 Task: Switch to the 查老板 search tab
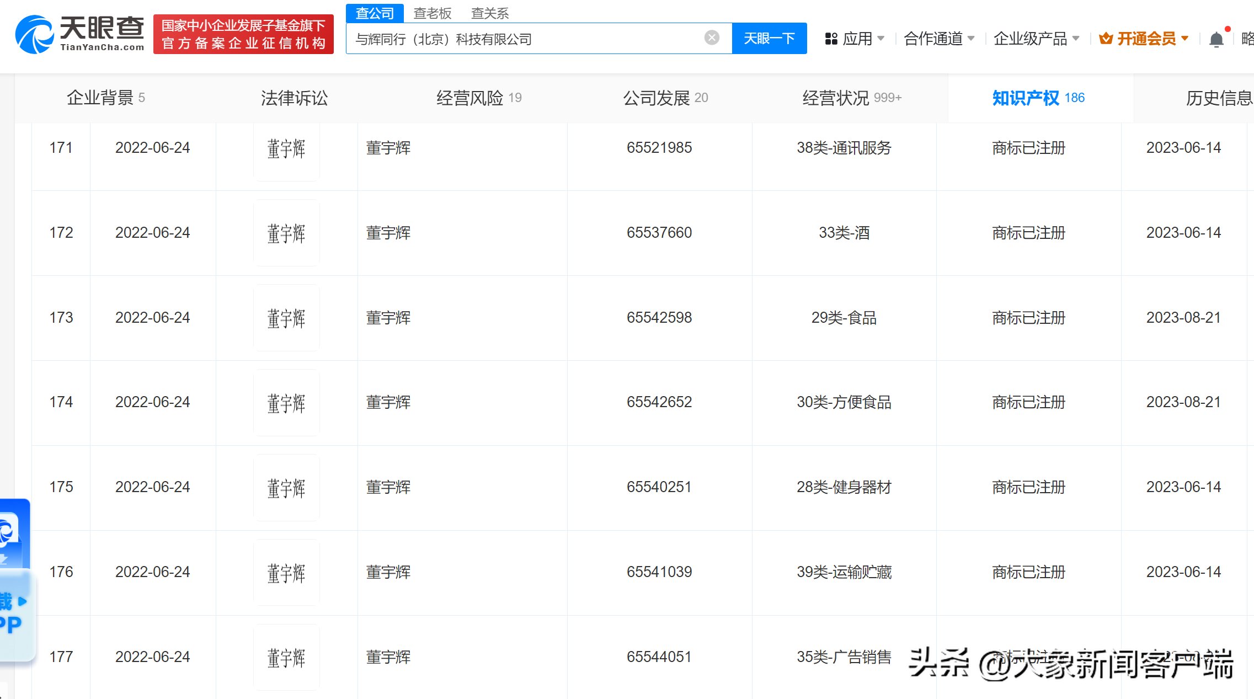point(433,13)
